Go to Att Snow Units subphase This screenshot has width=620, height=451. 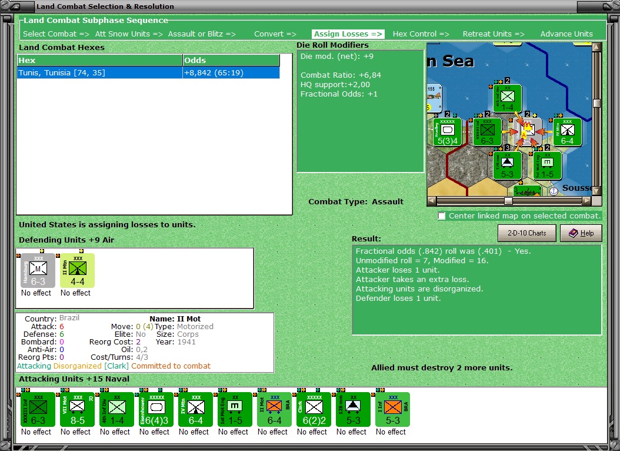point(129,34)
